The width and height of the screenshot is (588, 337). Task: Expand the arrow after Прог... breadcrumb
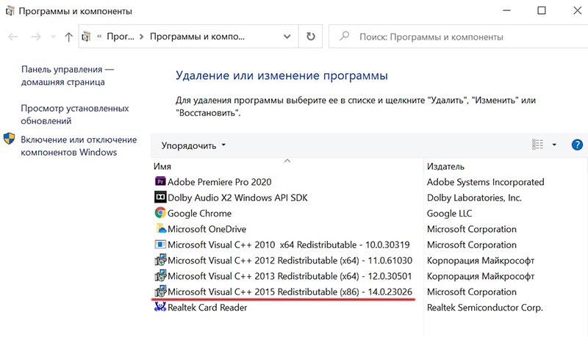(x=141, y=36)
